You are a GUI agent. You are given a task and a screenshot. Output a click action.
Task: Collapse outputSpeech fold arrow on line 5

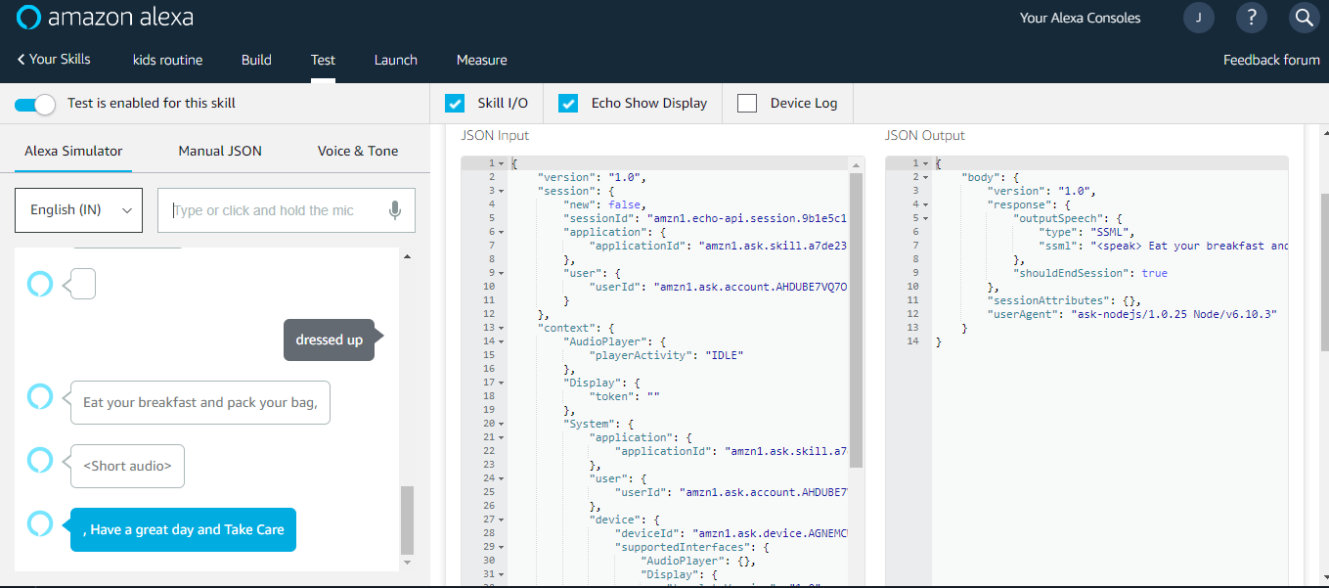pos(925,218)
